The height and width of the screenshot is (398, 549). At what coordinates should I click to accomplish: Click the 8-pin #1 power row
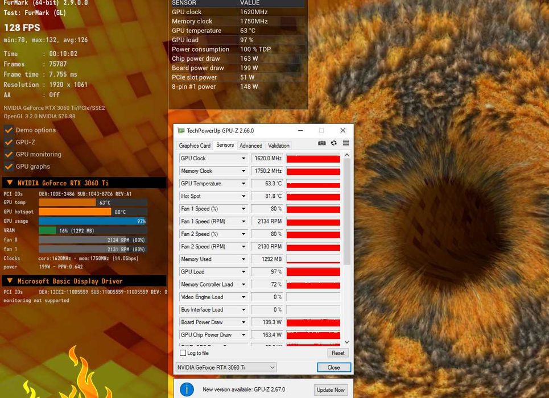238,86
